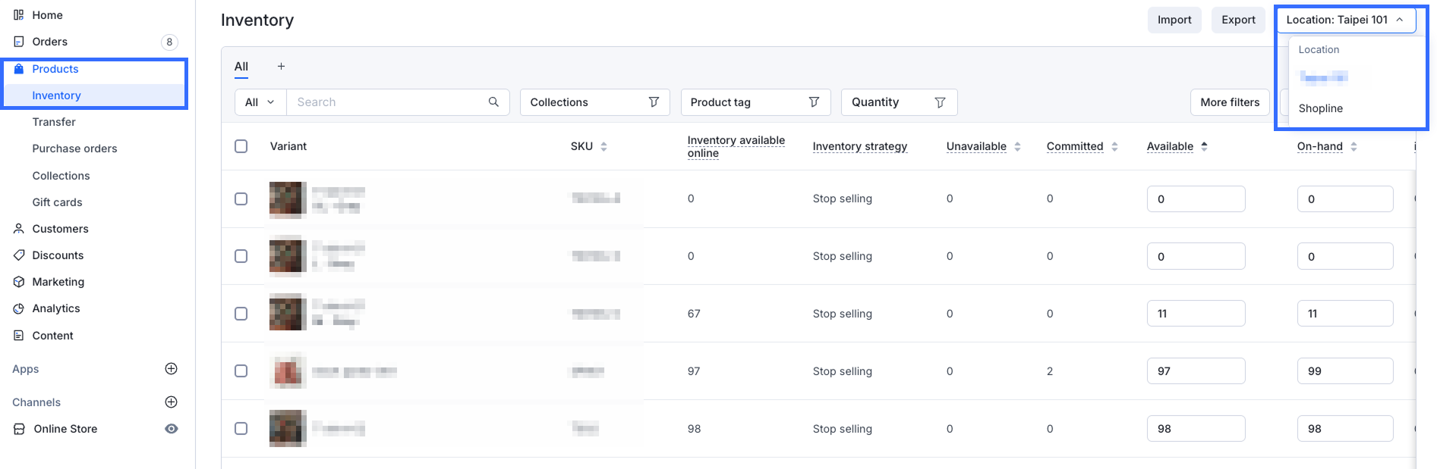Add a sales channel with plus icon
This screenshot has width=1437, height=469.
172,402
